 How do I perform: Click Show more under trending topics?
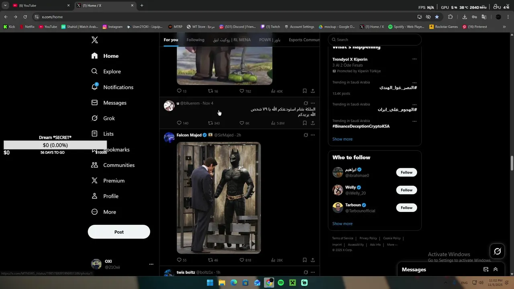[x=343, y=139]
